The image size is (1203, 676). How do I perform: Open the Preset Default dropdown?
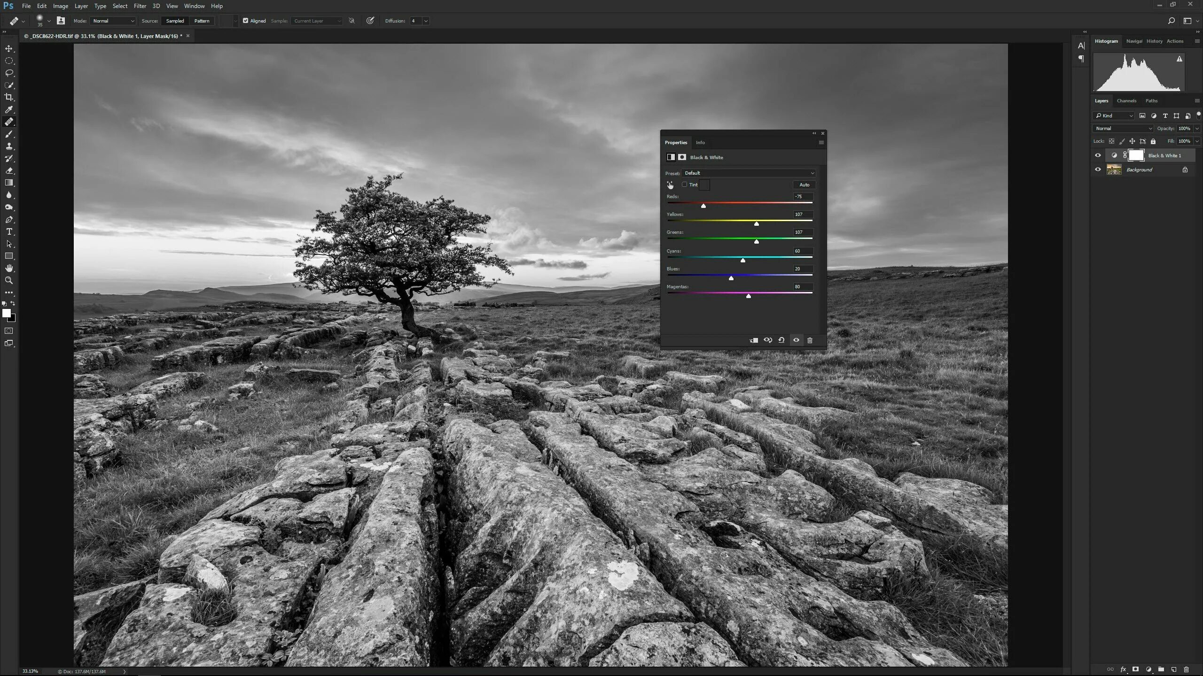[749, 173]
